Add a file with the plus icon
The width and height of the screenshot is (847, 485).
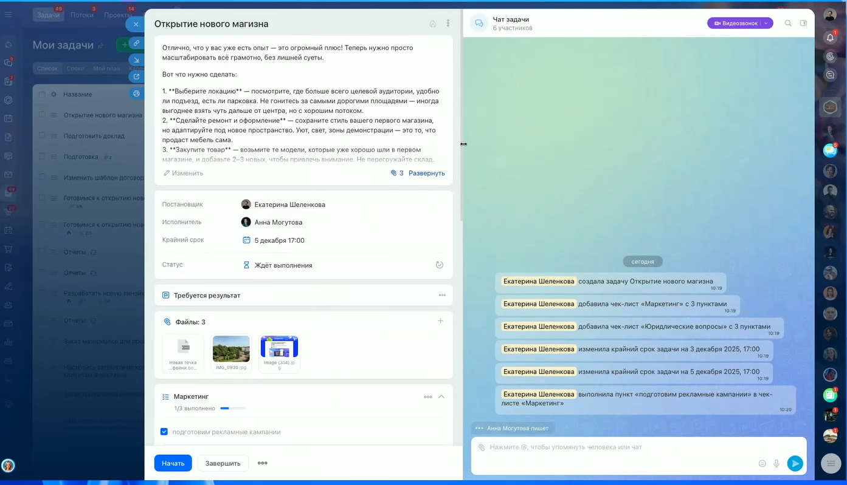(x=440, y=321)
